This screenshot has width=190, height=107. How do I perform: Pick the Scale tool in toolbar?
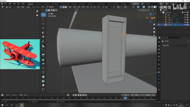pos(43,32)
